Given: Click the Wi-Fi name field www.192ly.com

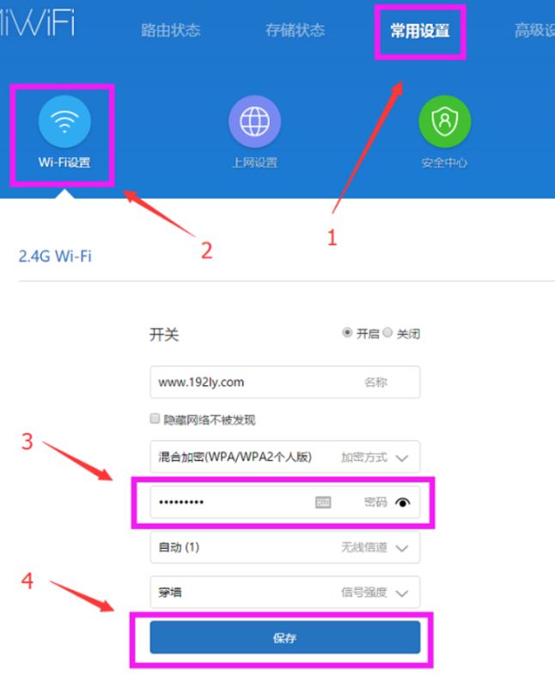Looking at the screenshot, I should coord(285,382).
